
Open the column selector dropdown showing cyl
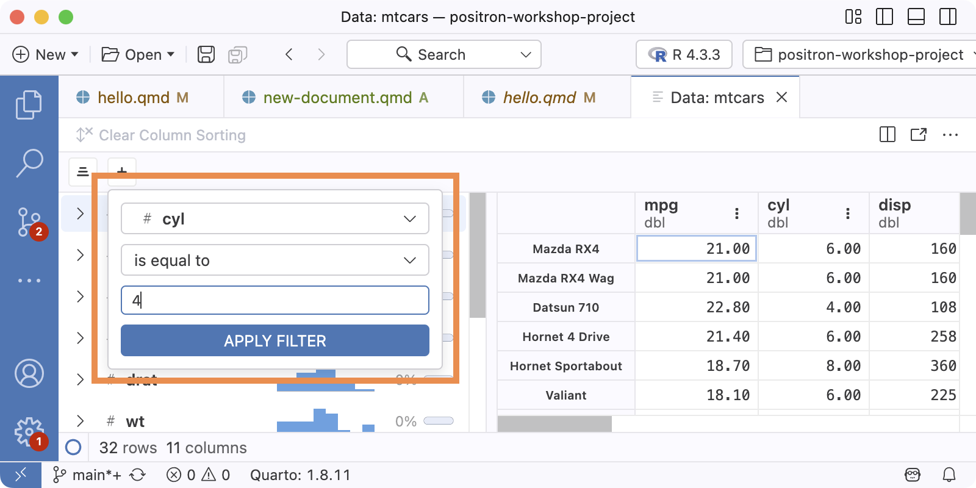click(275, 218)
